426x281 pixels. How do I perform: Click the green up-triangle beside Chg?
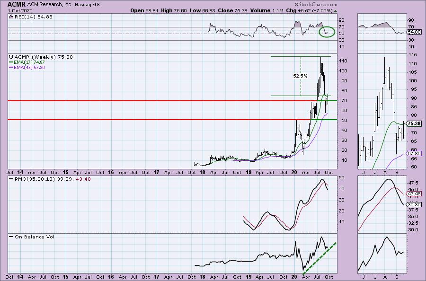(335, 11)
